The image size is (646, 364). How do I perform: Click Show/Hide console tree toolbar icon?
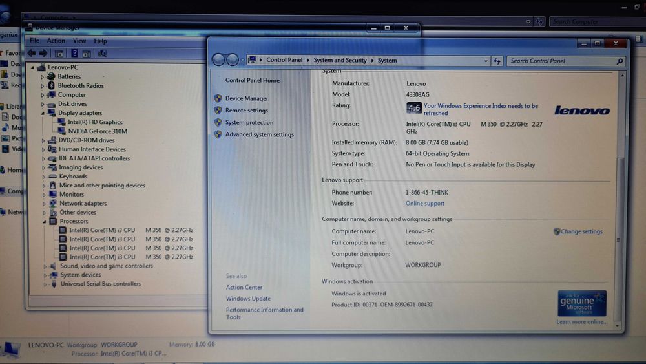[x=59, y=53]
